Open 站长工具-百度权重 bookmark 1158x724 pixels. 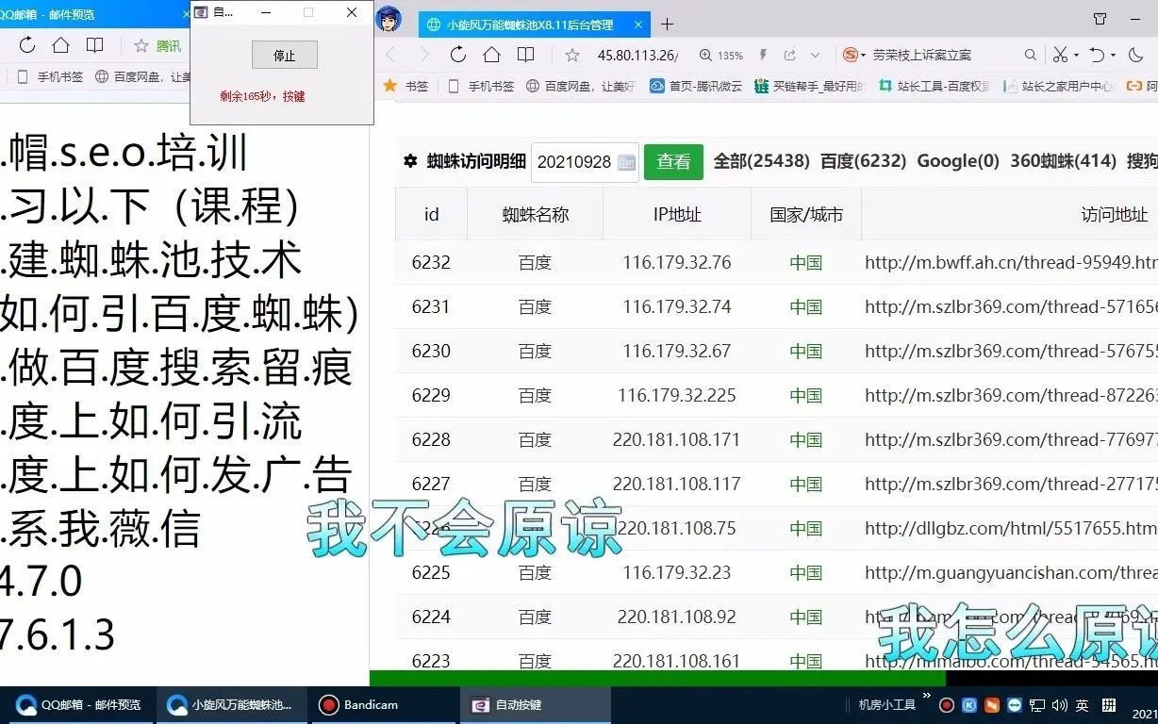[x=934, y=86]
